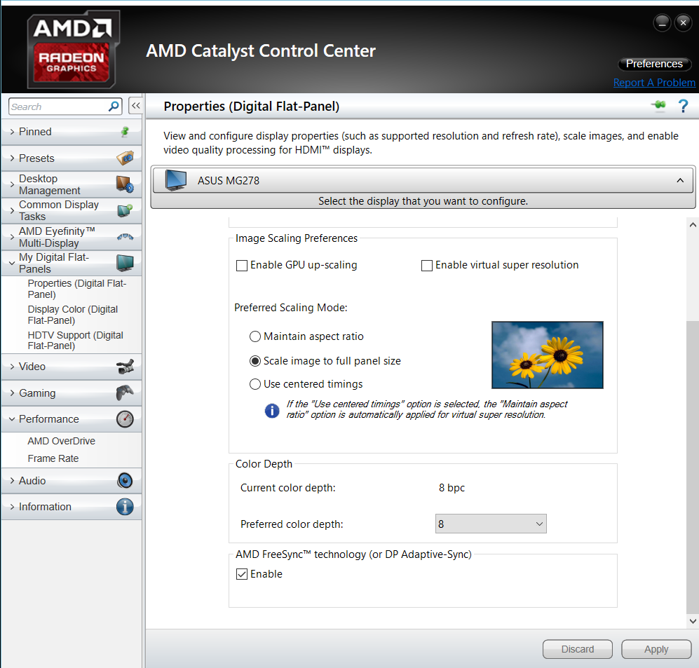
Task: Open help with the question mark icon
Action: pyautogui.click(x=683, y=106)
